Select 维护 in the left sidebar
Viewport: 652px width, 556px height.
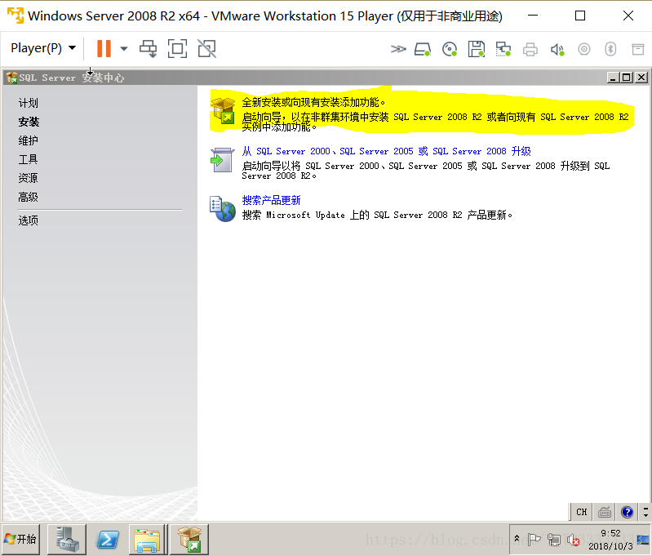(x=29, y=140)
